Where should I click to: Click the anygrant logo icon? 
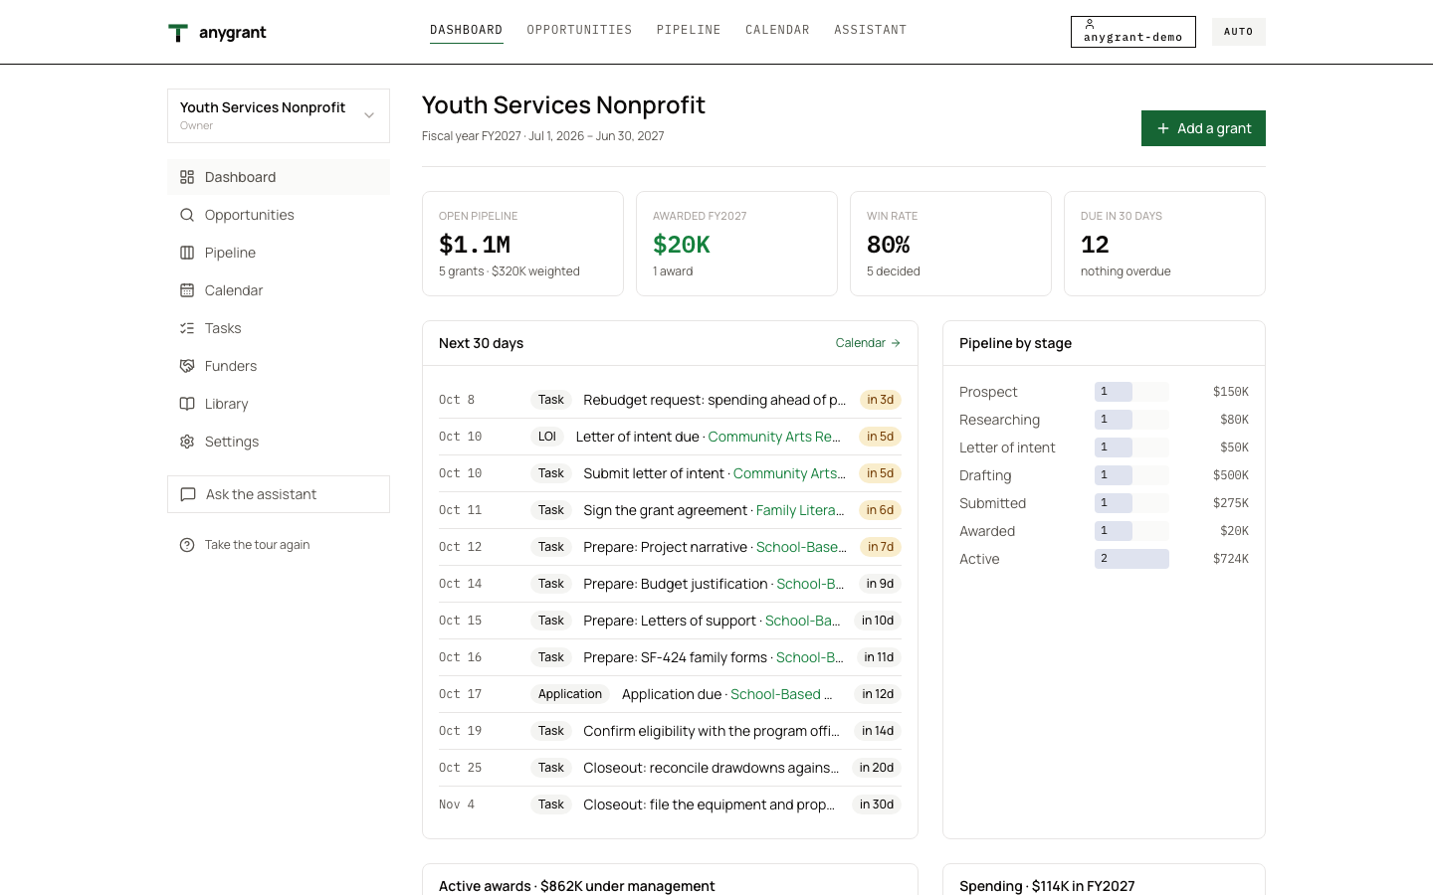[178, 33]
